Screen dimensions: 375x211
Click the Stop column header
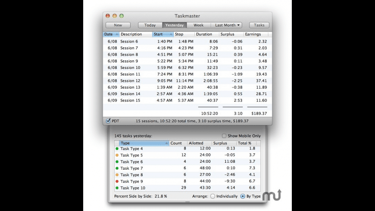pyautogui.click(x=184, y=34)
